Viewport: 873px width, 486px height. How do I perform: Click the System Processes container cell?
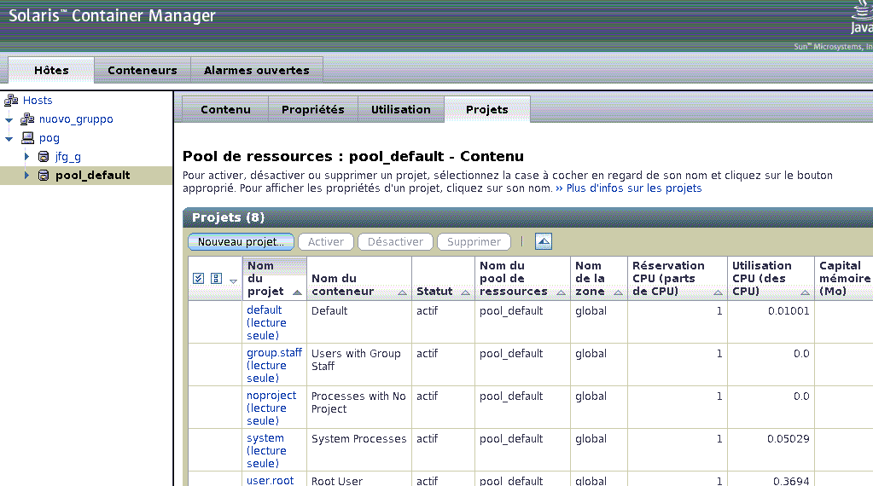[359, 449]
